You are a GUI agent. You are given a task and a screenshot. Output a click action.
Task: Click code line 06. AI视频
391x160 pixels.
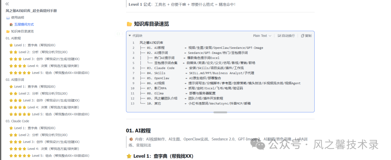pyautogui.click(x=220, y=83)
